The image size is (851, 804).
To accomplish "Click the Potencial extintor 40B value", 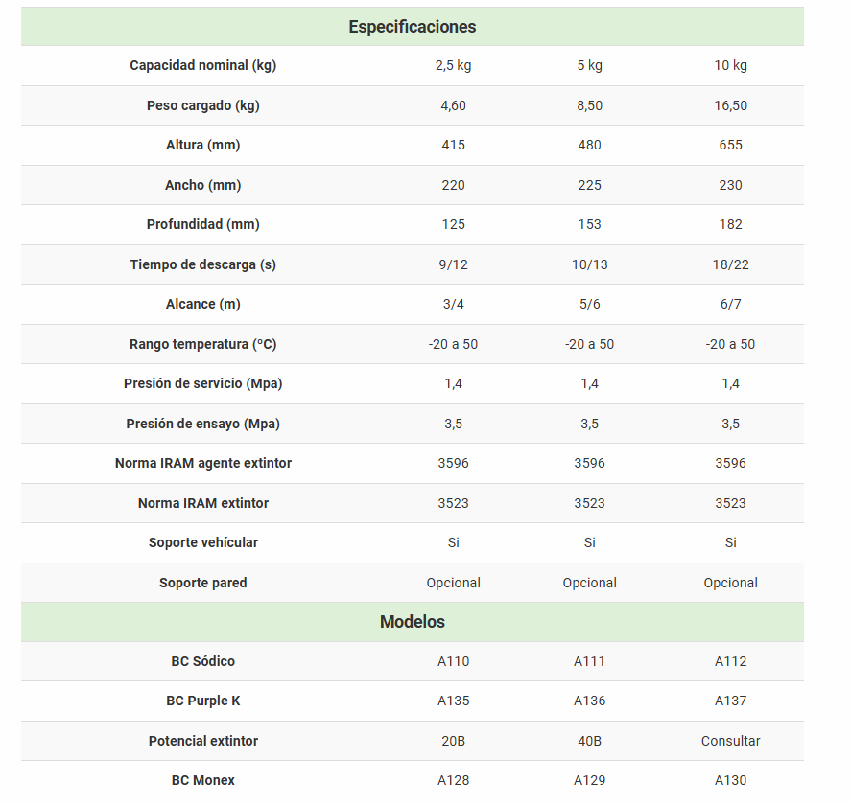I will point(589,741).
